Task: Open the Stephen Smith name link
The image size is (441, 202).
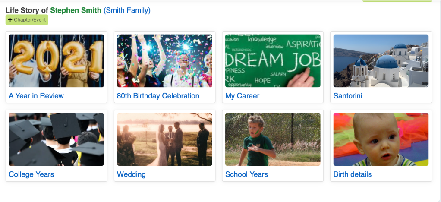Action: pos(76,10)
